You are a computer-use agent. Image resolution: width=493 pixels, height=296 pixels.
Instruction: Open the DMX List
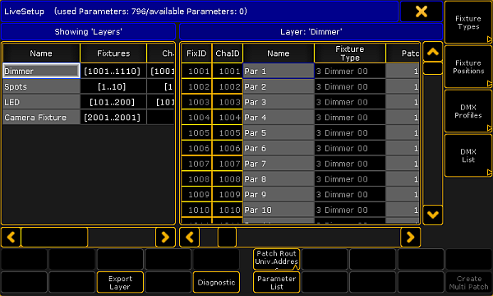468,155
